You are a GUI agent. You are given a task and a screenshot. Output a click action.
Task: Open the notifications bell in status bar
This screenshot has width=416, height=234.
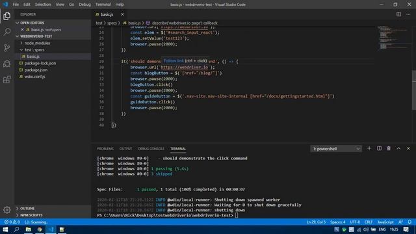409,222
